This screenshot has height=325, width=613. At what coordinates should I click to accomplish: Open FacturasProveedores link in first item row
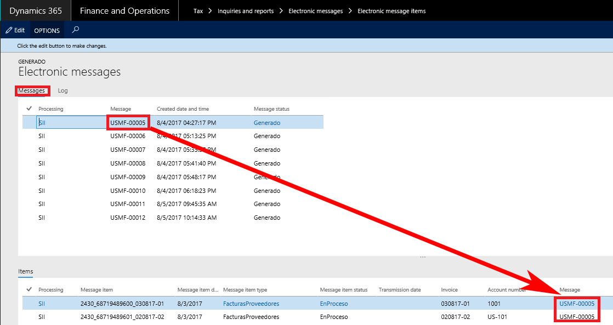click(251, 304)
